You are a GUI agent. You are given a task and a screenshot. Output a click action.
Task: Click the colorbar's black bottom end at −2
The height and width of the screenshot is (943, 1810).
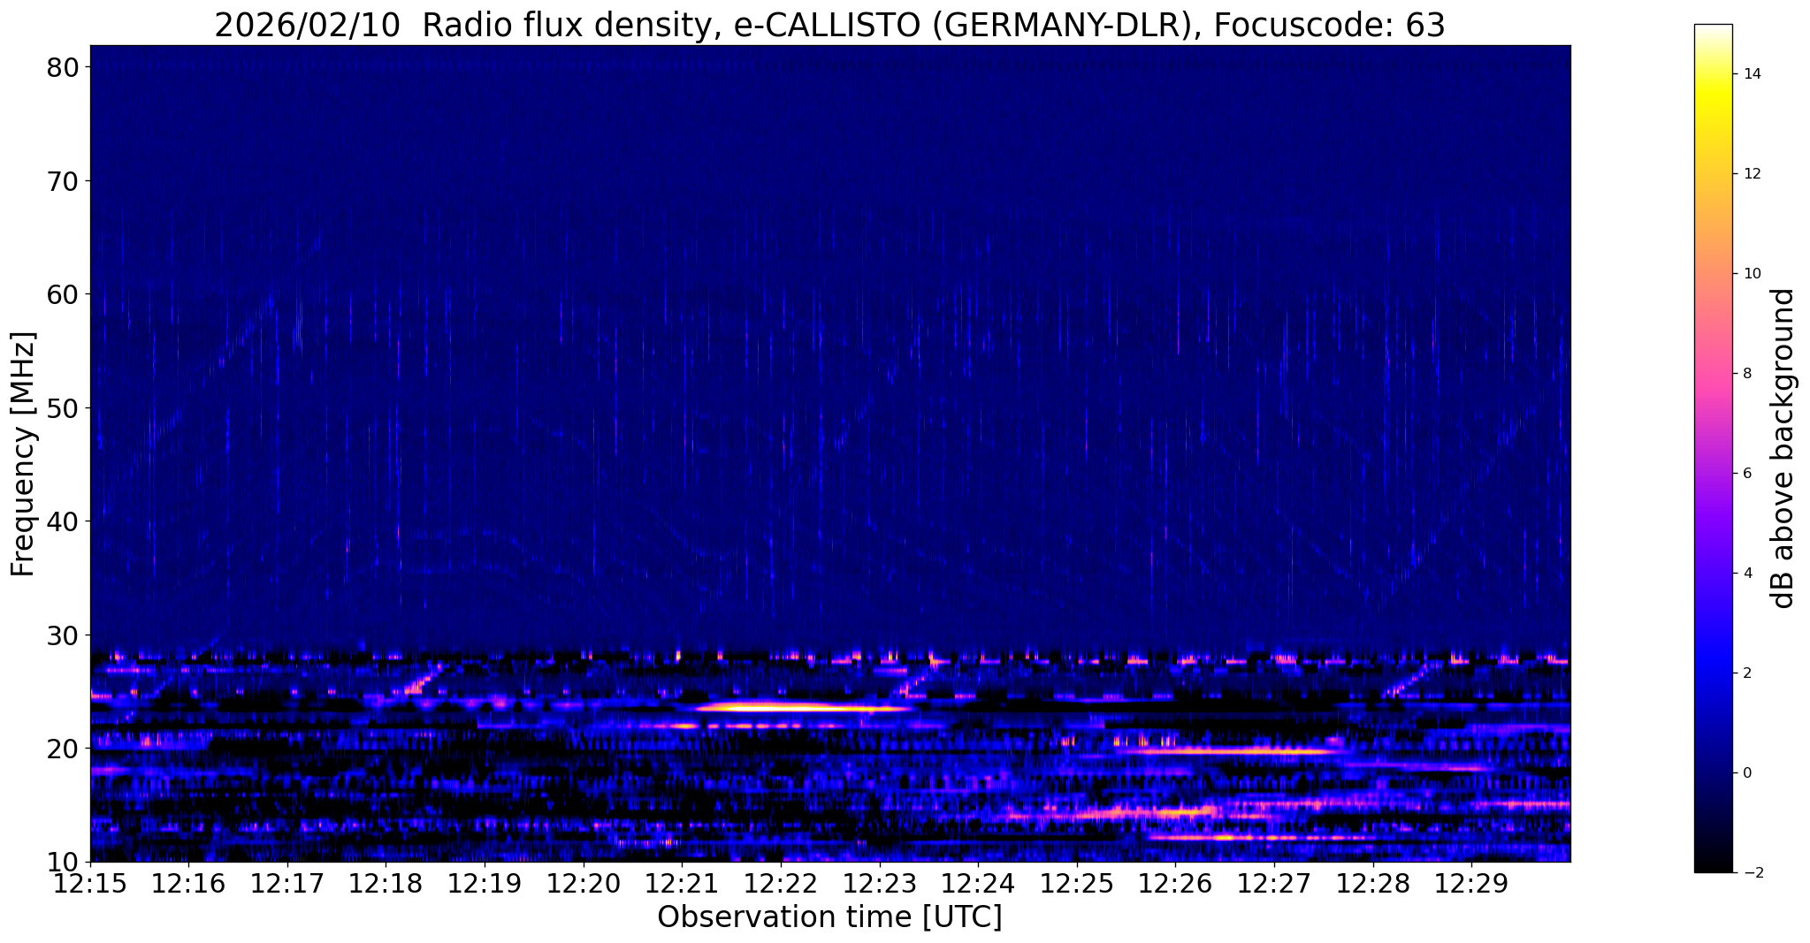(x=1713, y=866)
